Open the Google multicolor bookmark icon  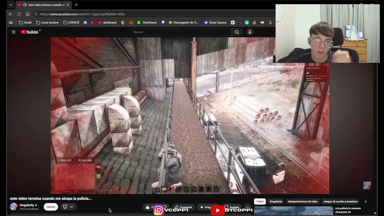(123, 22)
